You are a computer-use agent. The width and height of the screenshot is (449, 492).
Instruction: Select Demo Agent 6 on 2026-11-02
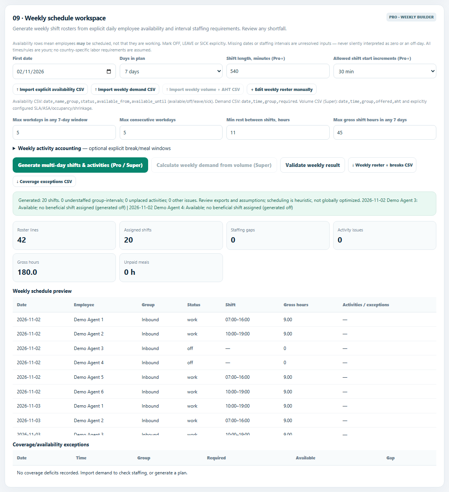225,392
